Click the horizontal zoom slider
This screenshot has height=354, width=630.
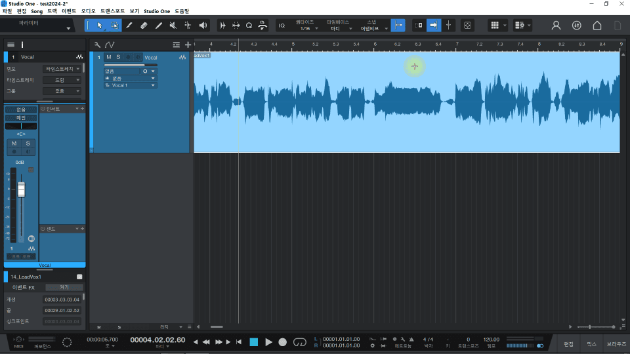coord(596,326)
